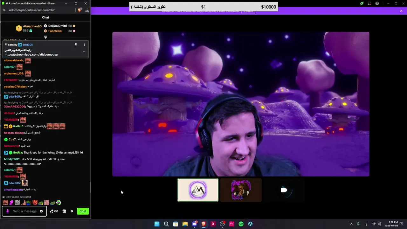Open chat settings gear icon
Viewport: 407px width, 229px height.
tap(72, 211)
